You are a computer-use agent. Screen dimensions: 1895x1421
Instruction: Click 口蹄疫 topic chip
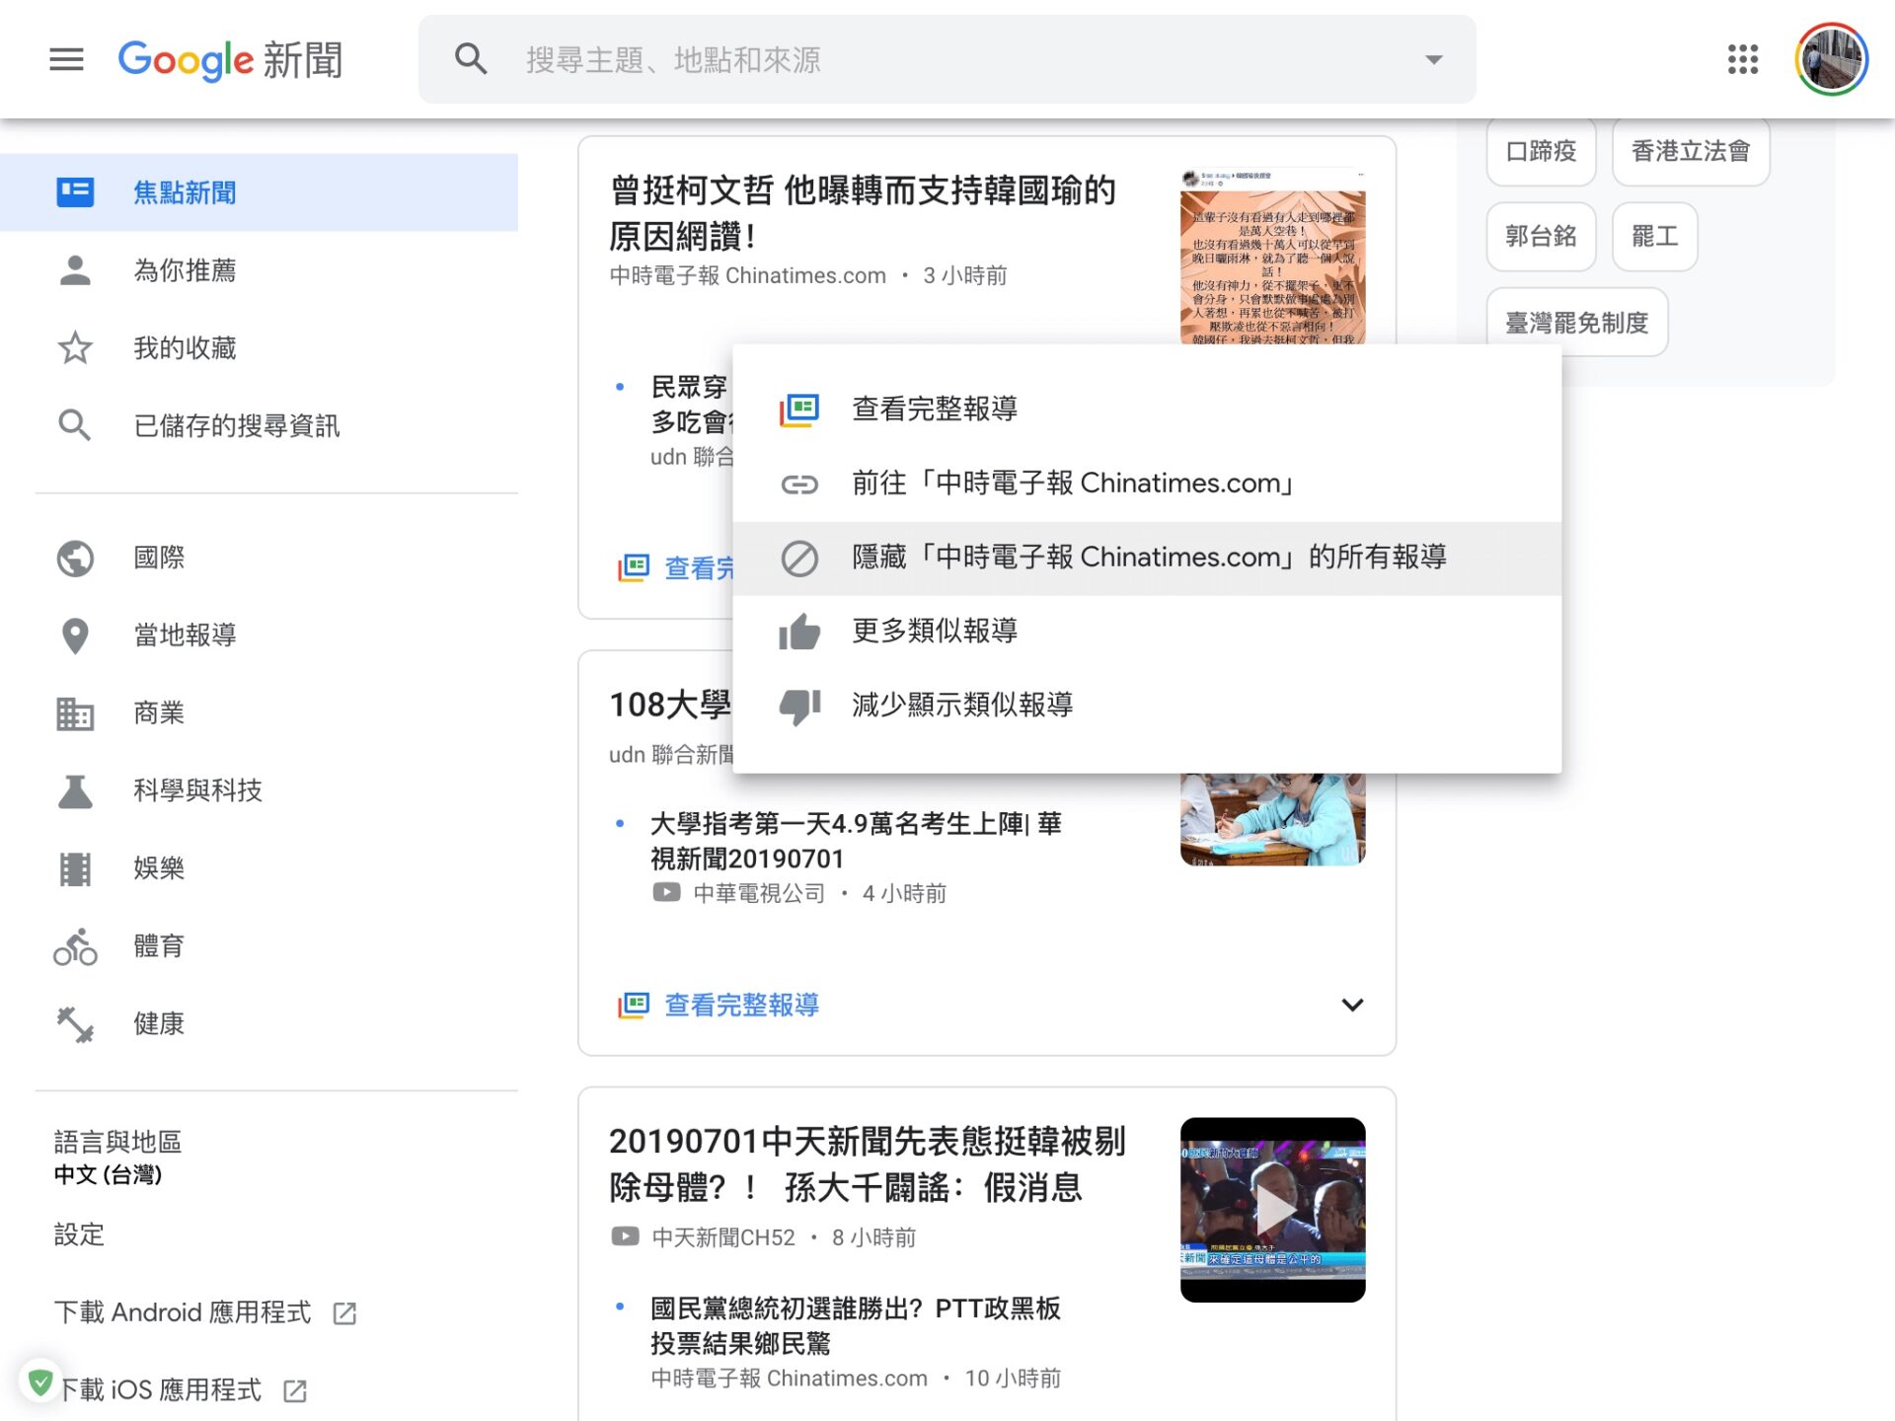[x=1541, y=151]
